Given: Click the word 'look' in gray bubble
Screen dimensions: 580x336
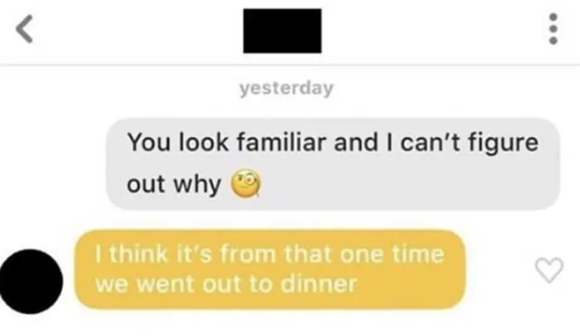Looking at the screenshot, I should 204,142.
